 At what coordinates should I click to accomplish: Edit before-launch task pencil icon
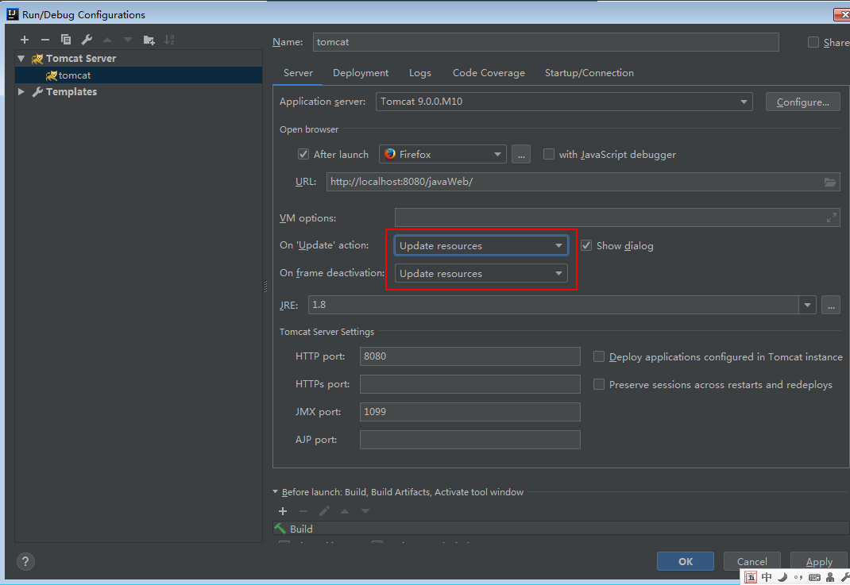[x=324, y=511]
